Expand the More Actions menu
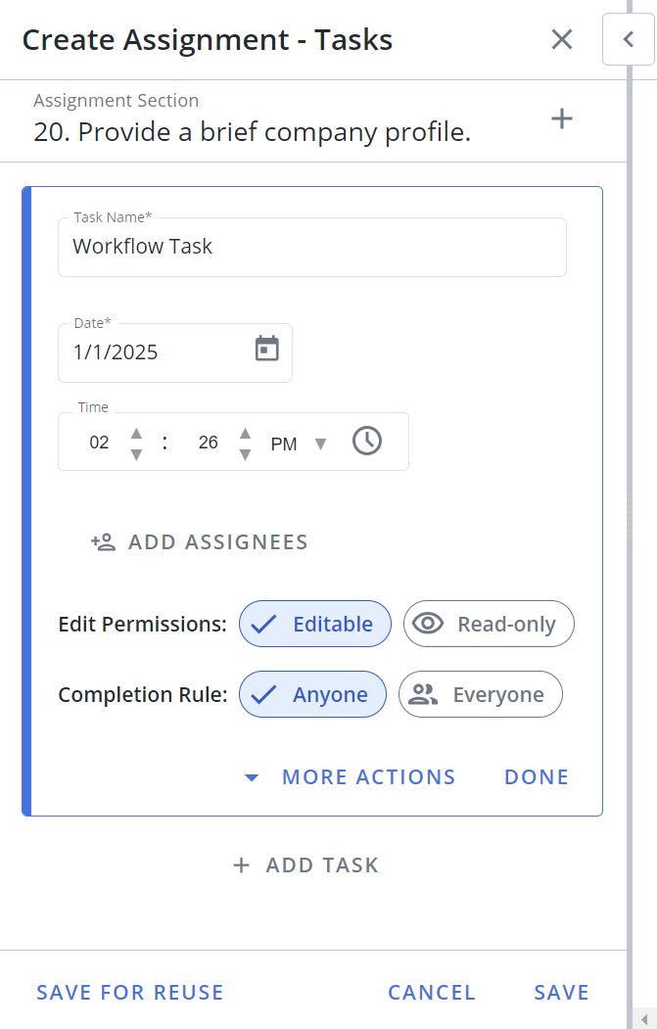Image resolution: width=657 pixels, height=1029 pixels. [x=350, y=777]
